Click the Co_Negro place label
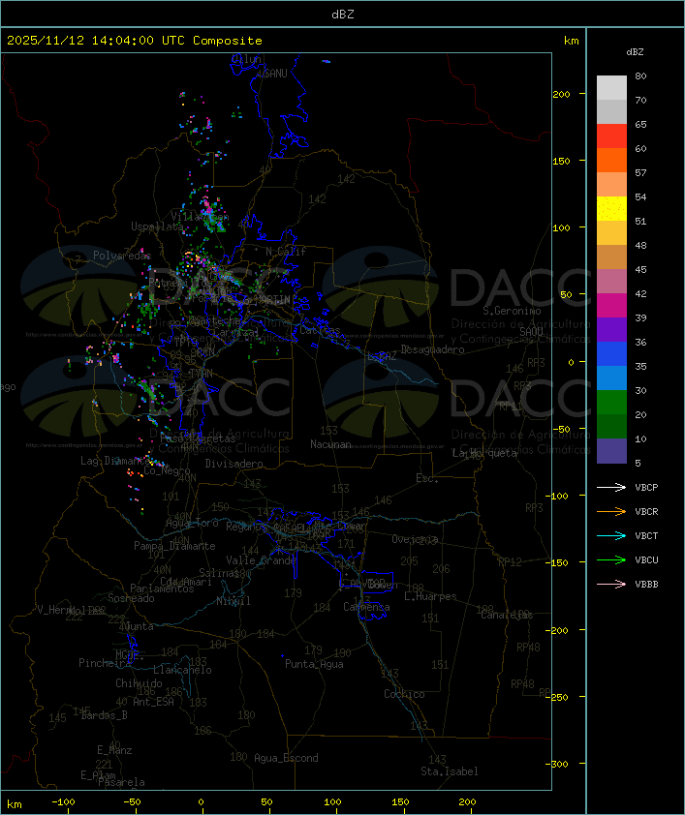This screenshot has width=685, height=815. [167, 470]
